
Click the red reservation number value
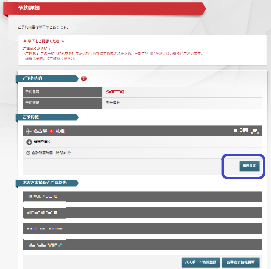[x=115, y=92]
